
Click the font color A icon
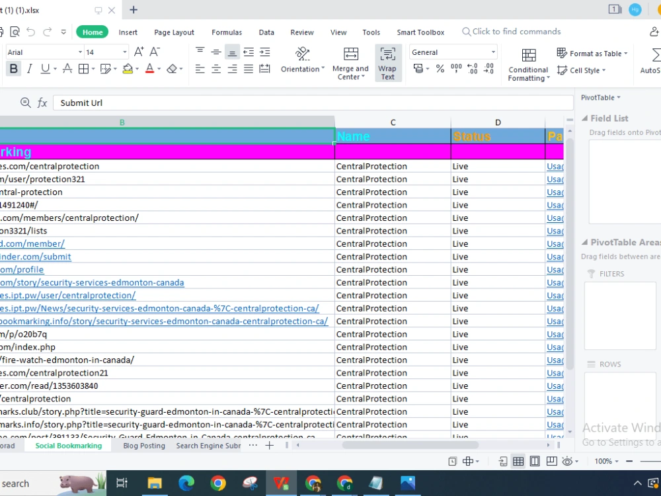[149, 69]
